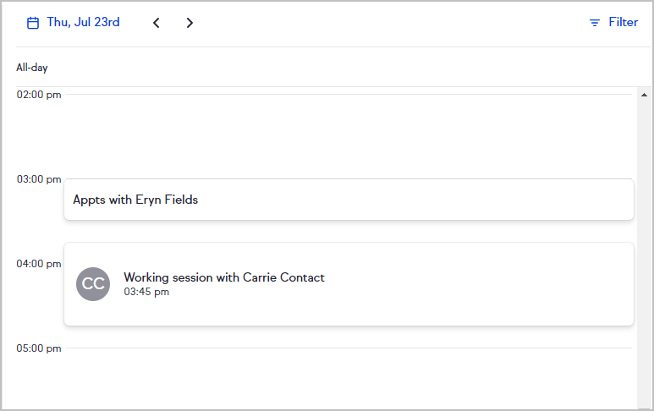The image size is (654, 411).
Task: Click the 03:00 pm time label
Action: point(39,179)
